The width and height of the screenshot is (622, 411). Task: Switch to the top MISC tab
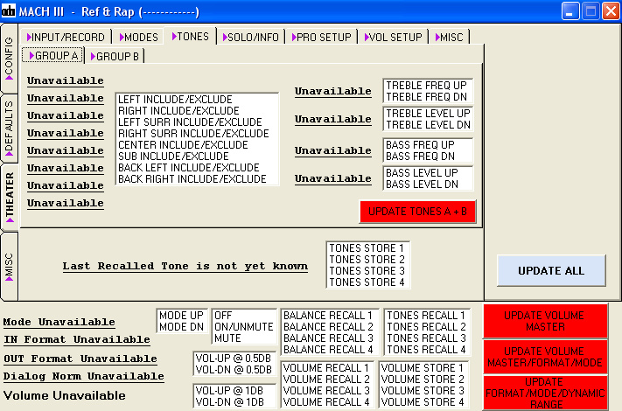pyautogui.click(x=449, y=38)
